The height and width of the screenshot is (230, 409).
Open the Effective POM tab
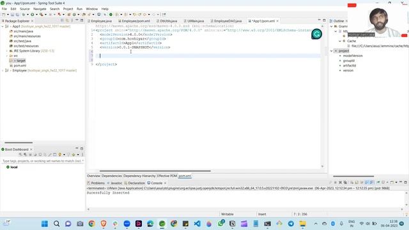point(167,176)
